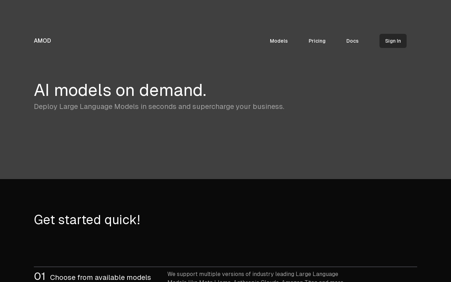
Task: Click the Models navigation item
Action: click(279, 41)
